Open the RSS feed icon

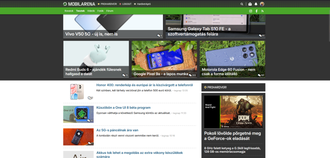tap(262, 11)
